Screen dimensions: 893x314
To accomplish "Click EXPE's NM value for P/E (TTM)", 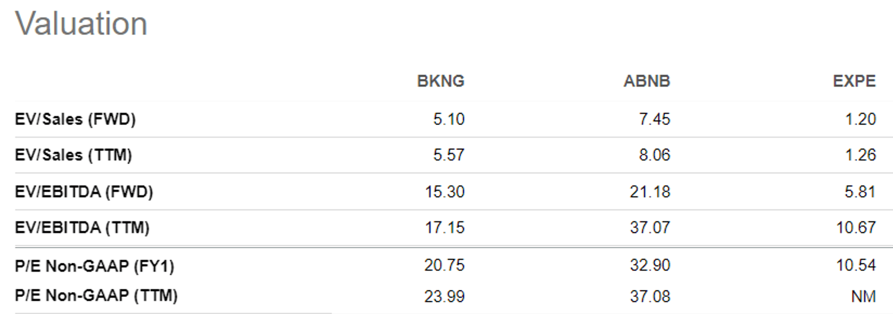I will coord(863,296).
